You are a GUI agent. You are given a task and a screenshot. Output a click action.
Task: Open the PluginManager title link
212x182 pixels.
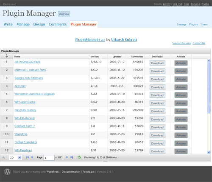point(90,40)
